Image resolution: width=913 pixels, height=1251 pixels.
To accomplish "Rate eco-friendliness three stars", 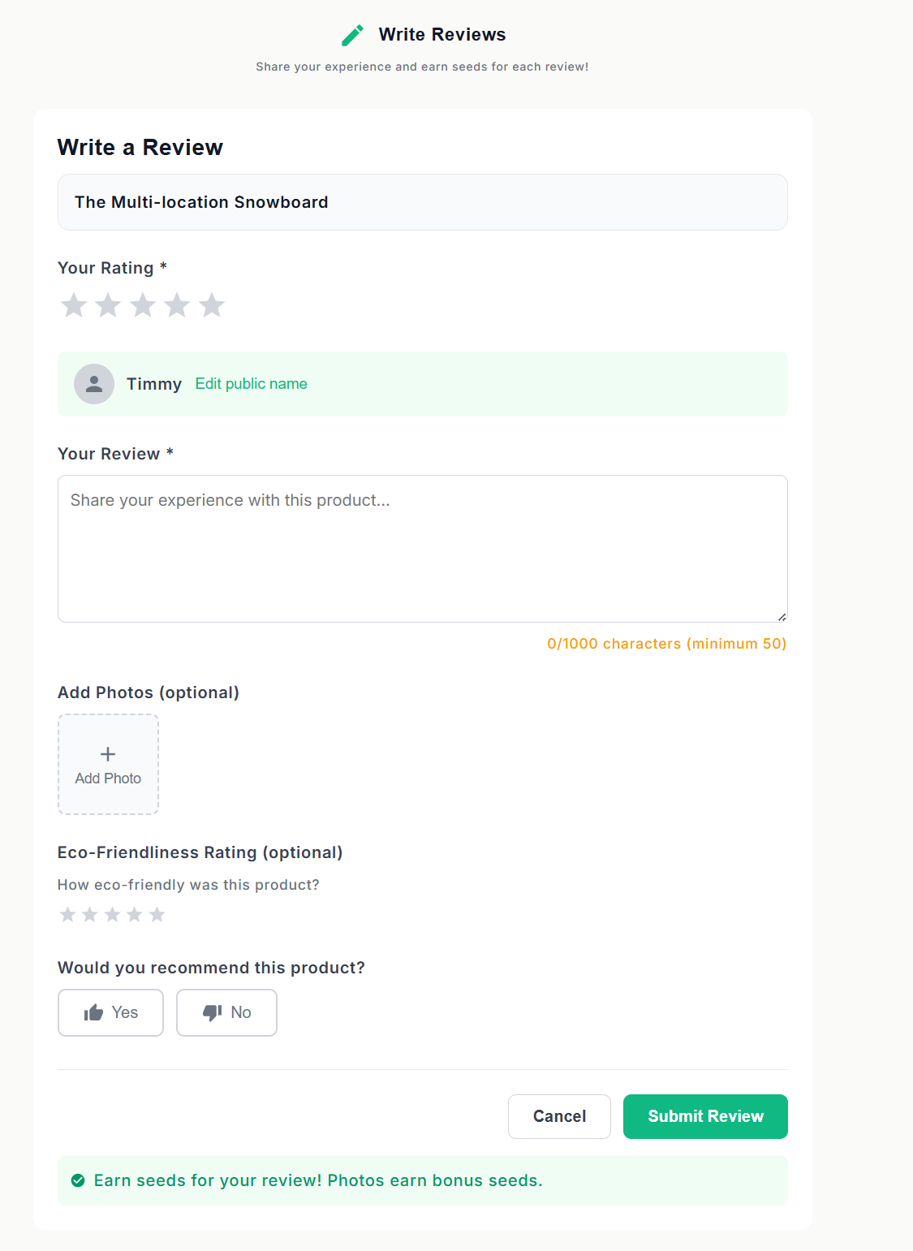I will tap(113, 915).
